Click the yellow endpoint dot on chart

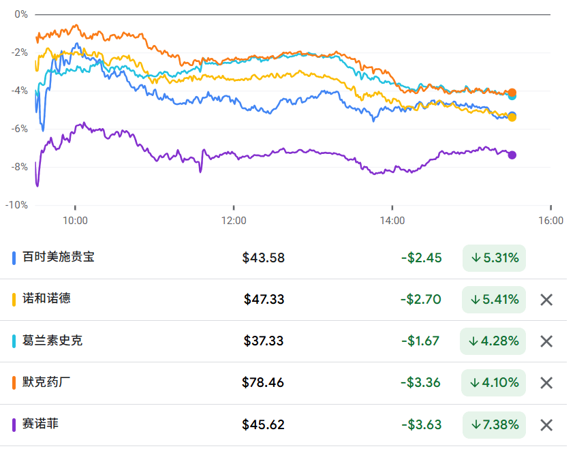point(512,118)
